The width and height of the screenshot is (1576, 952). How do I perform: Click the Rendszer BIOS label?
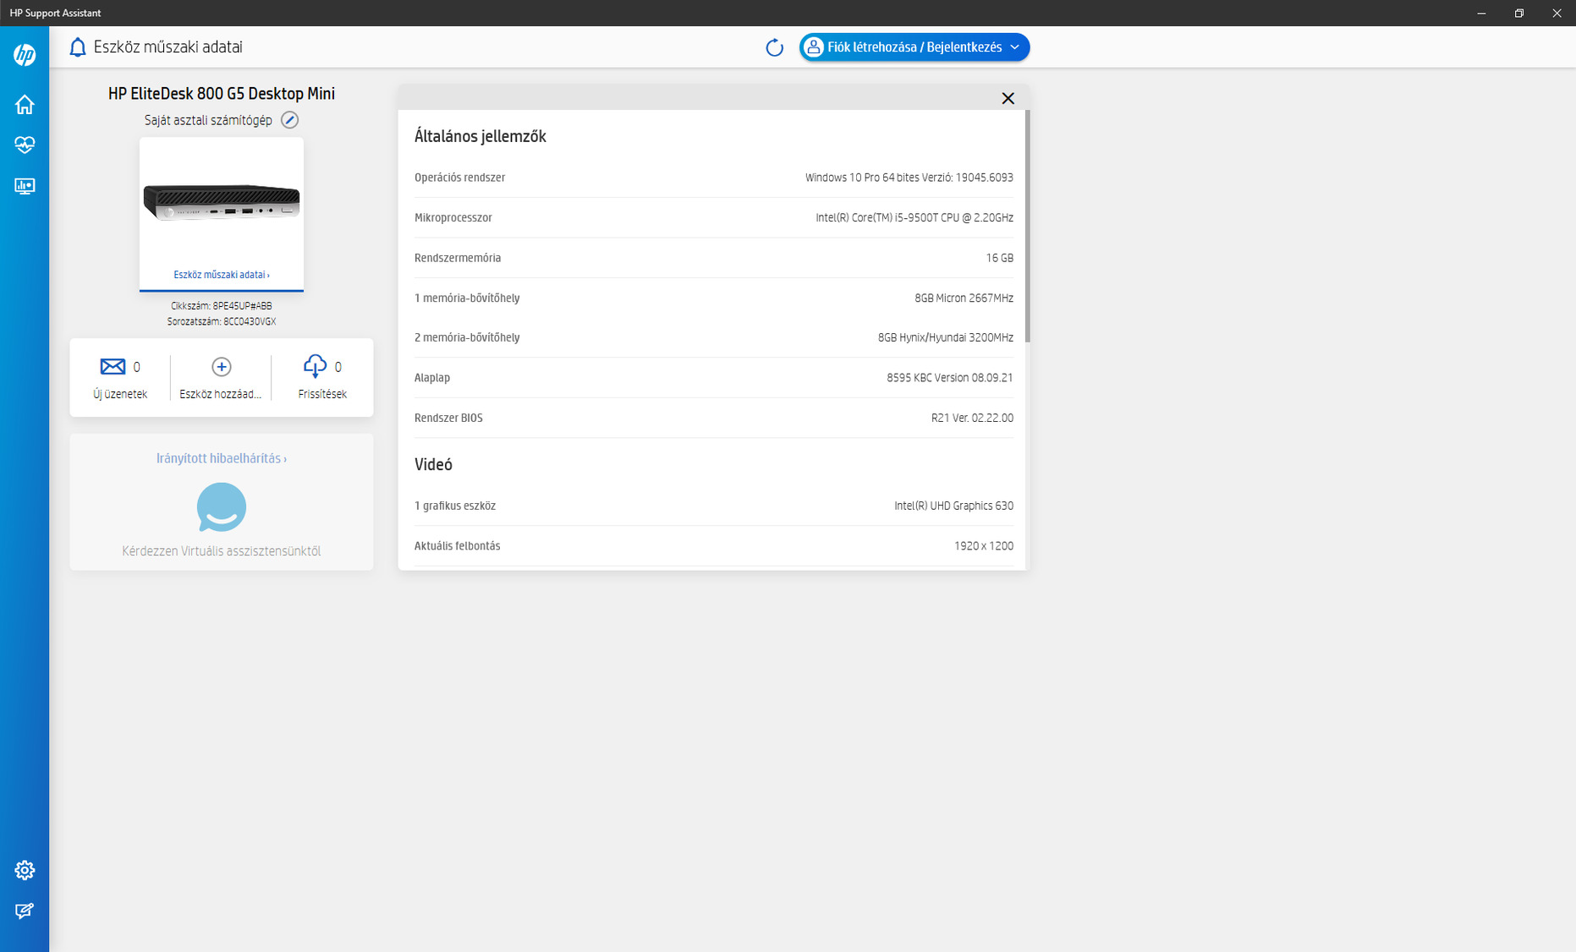[x=448, y=418]
